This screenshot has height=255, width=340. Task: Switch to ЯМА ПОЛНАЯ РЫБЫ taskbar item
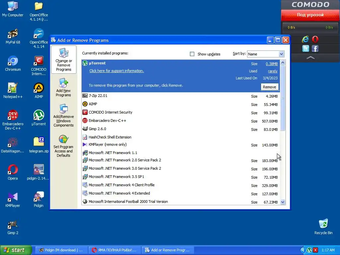click(x=115, y=250)
